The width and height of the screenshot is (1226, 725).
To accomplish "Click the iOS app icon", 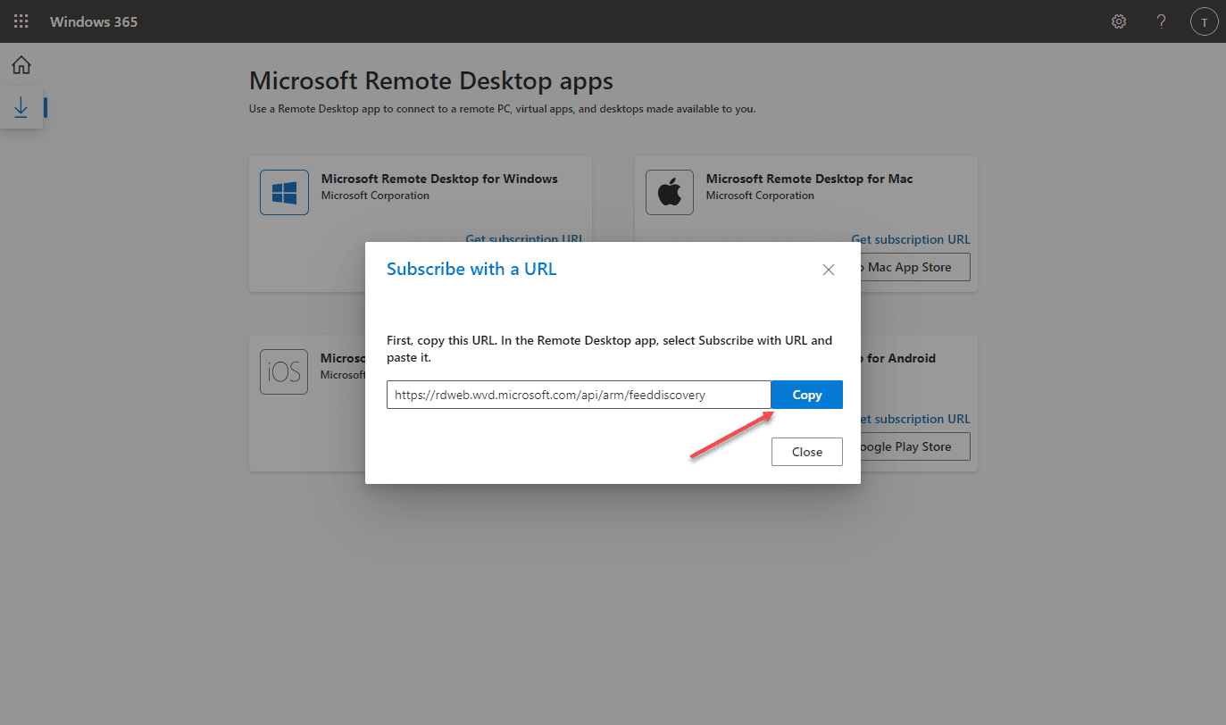I will (x=284, y=371).
